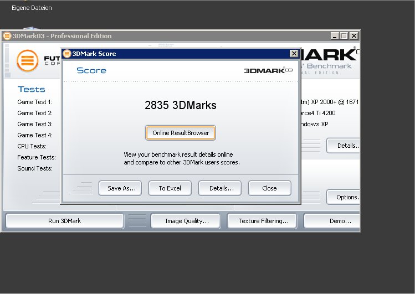Screen dimensions: 415x294
Task: Click the 'Game Test 3:' label
Action: coord(35,124)
